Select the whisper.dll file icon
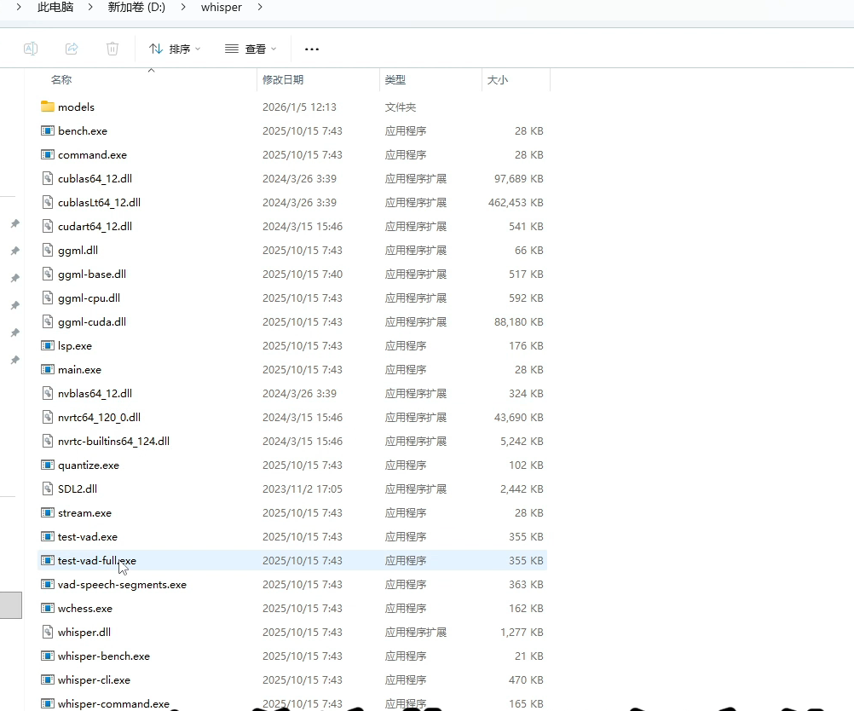The image size is (854, 711). (x=48, y=632)
